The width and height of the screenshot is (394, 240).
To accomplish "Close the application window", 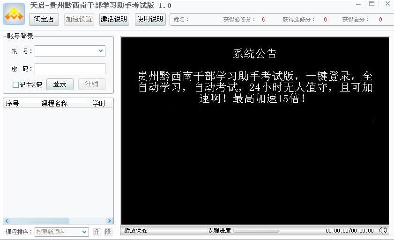I will point(387,4).
